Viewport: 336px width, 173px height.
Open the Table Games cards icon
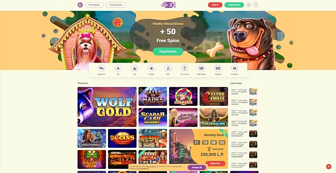coord(201,69)
